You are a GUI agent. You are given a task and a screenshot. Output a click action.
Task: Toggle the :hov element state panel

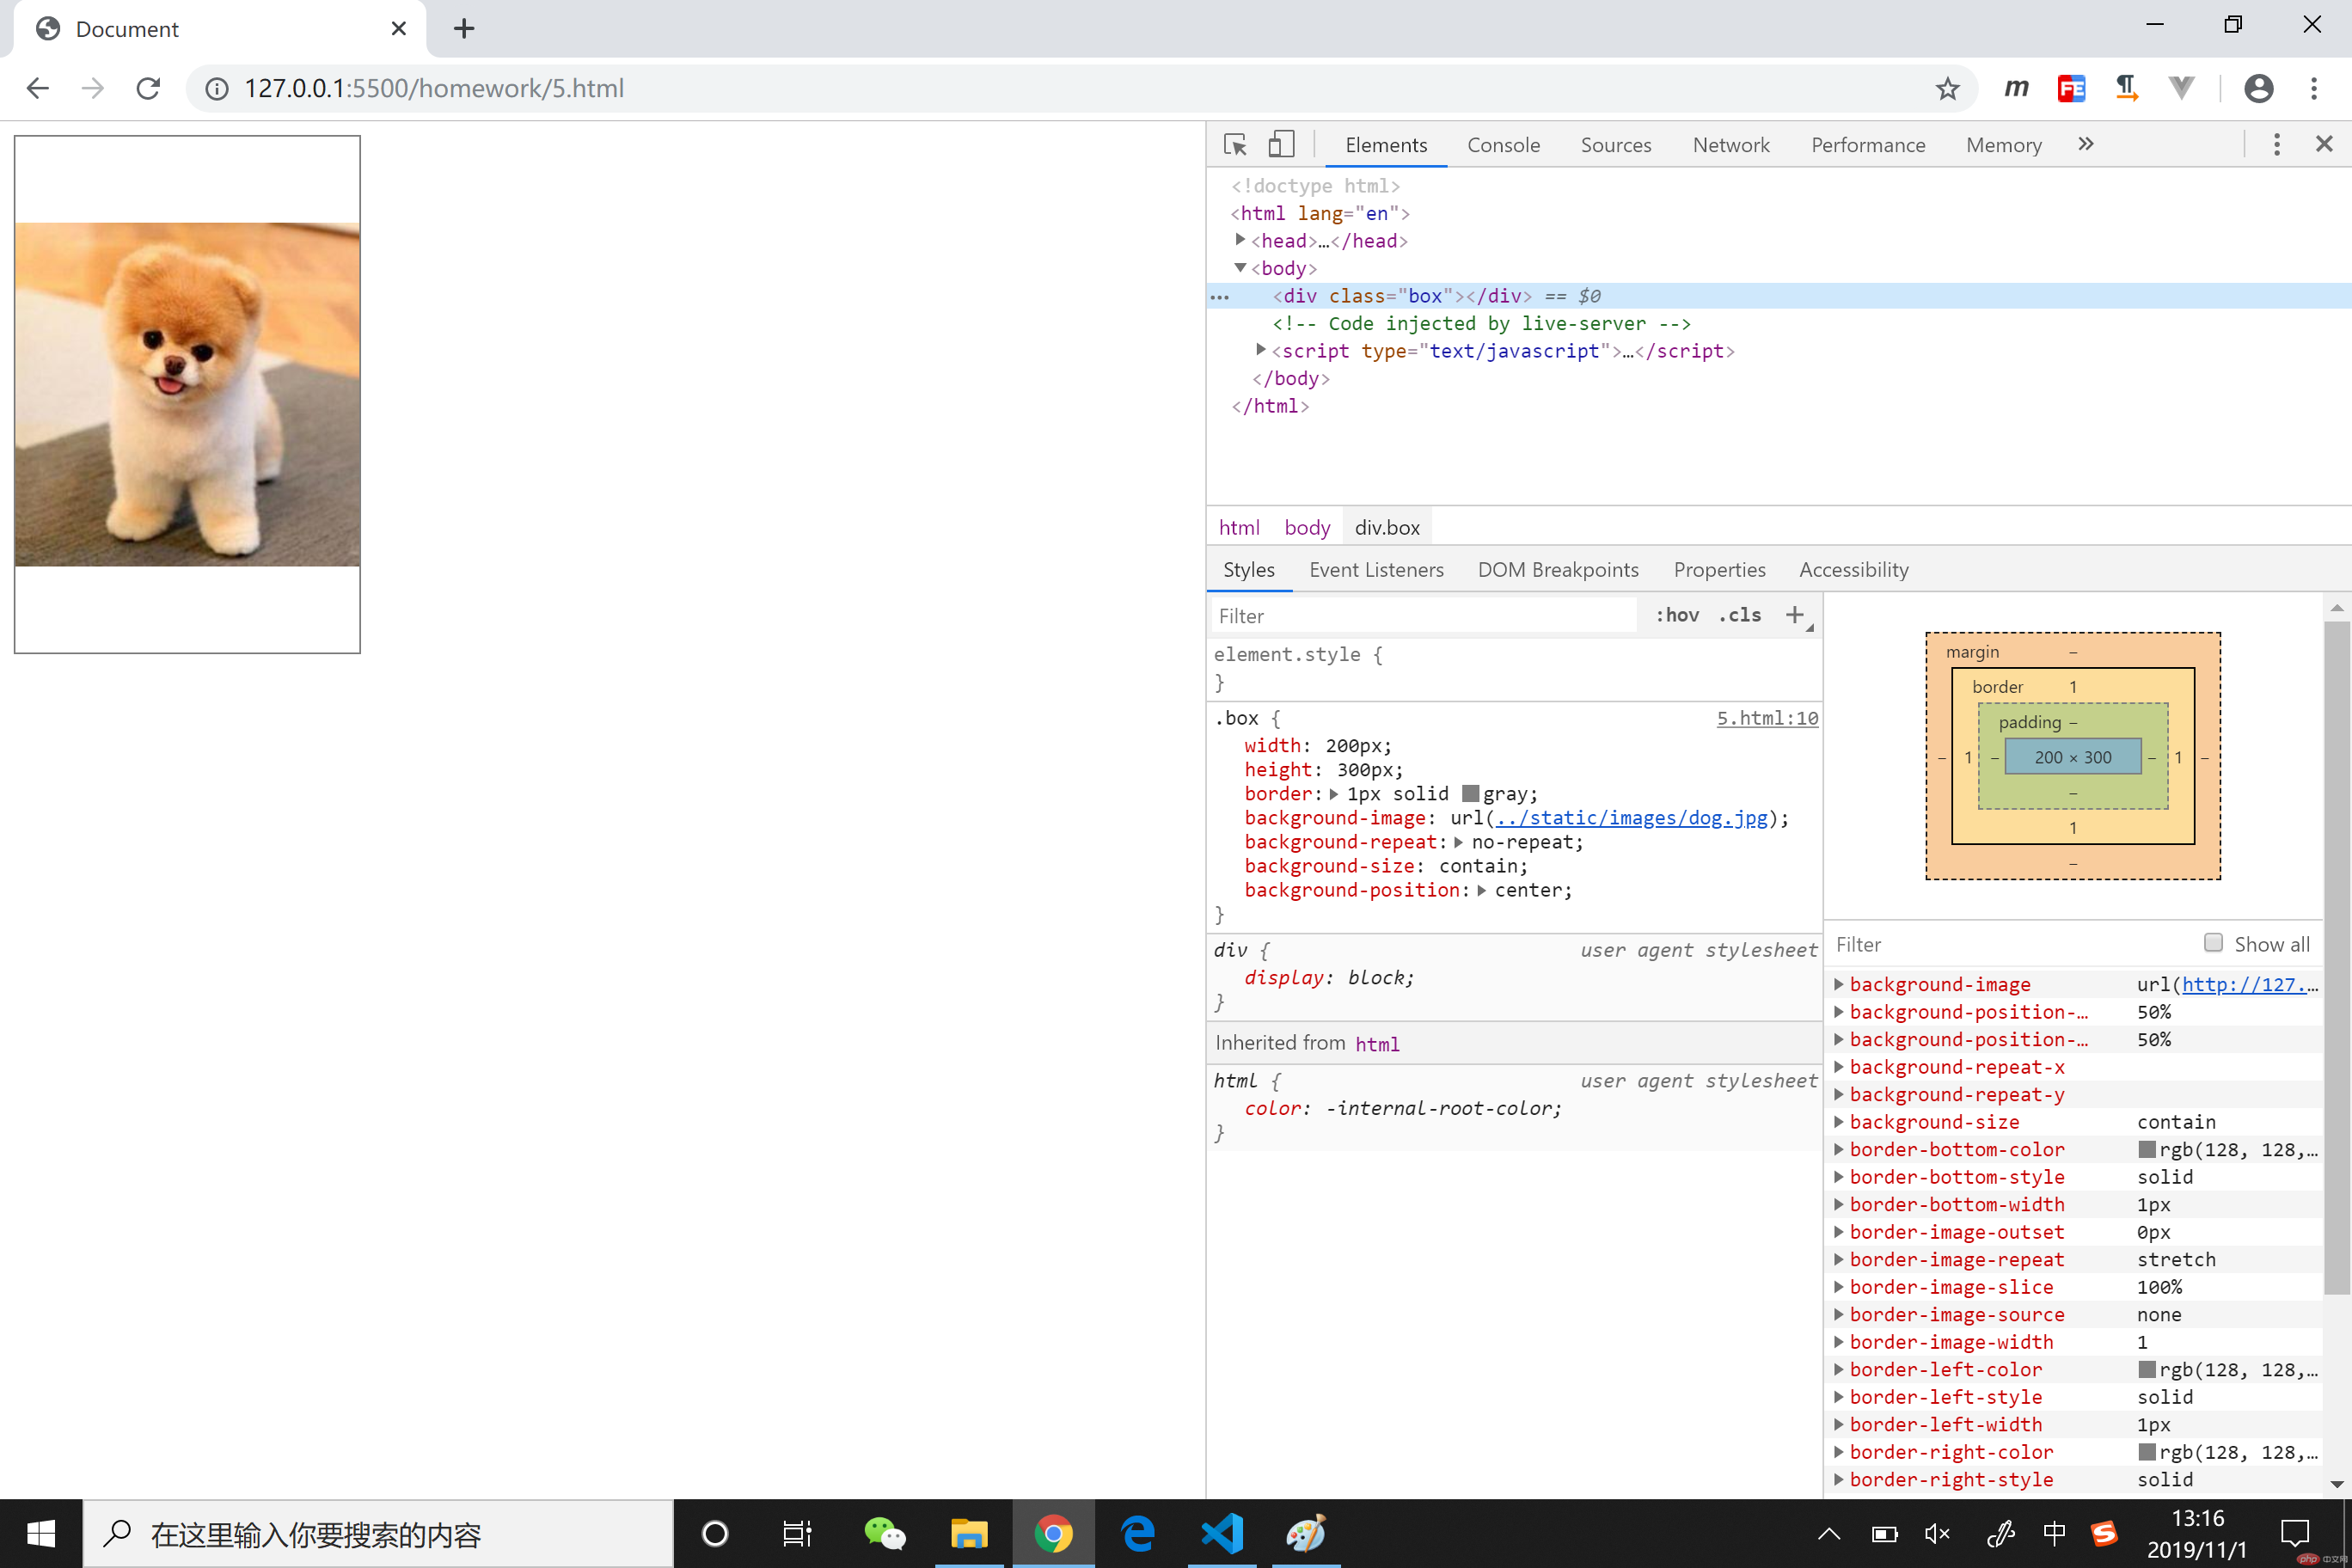[1677, 615]
